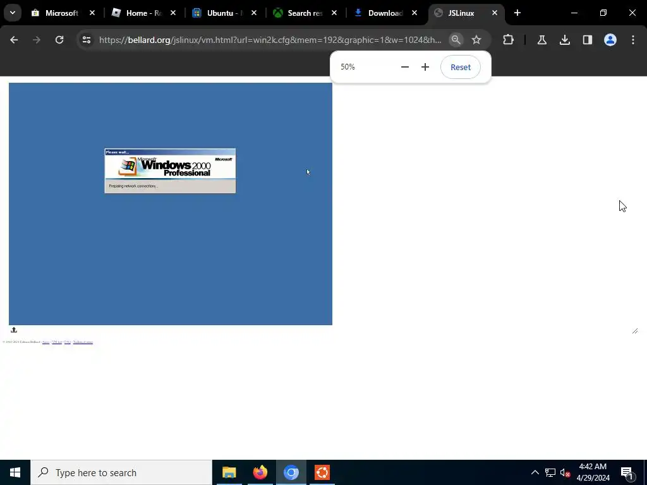Reset the page zoom level

pos(460,67)
